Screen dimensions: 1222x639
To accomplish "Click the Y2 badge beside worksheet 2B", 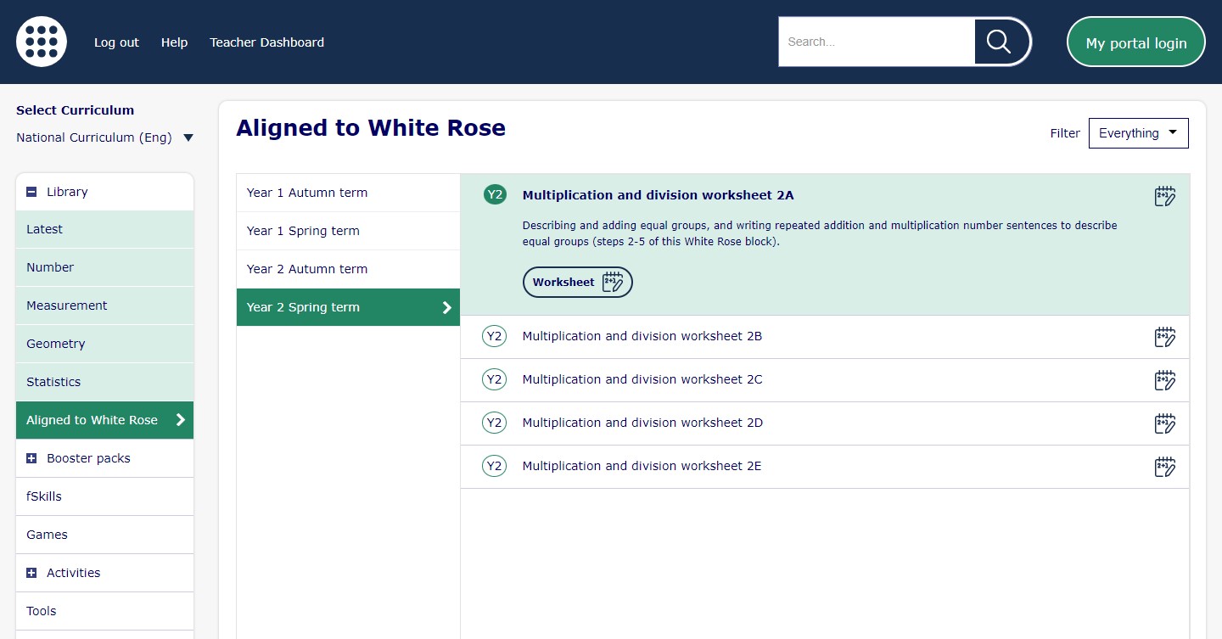I will [x=494, y=336].
